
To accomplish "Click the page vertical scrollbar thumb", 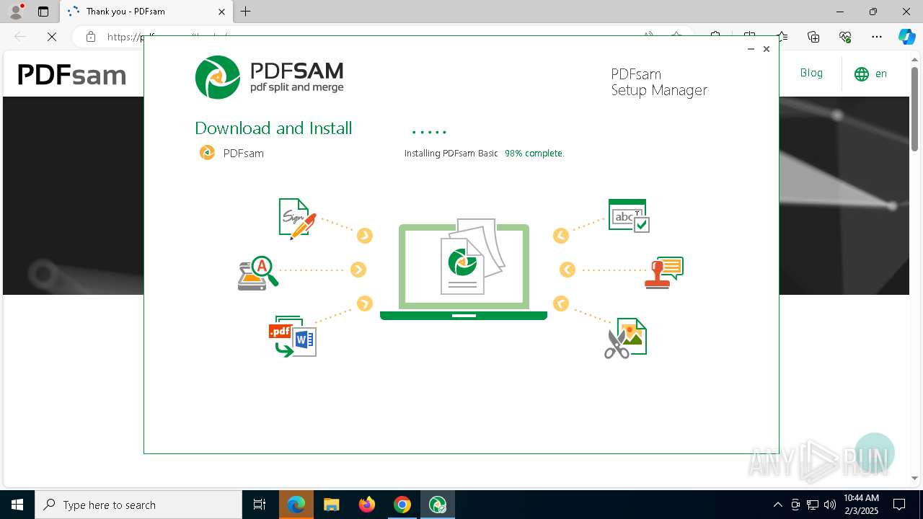I will [x=914, y=108].
